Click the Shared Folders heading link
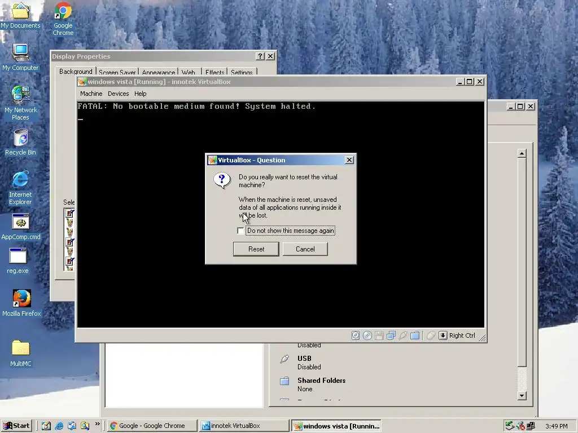Image resolution: width=578 pixels, height=433 pixels. pos(321,381)
